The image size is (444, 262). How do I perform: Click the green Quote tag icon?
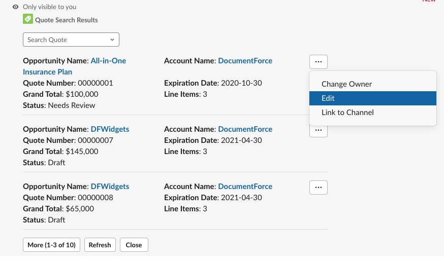click(28, 19)
